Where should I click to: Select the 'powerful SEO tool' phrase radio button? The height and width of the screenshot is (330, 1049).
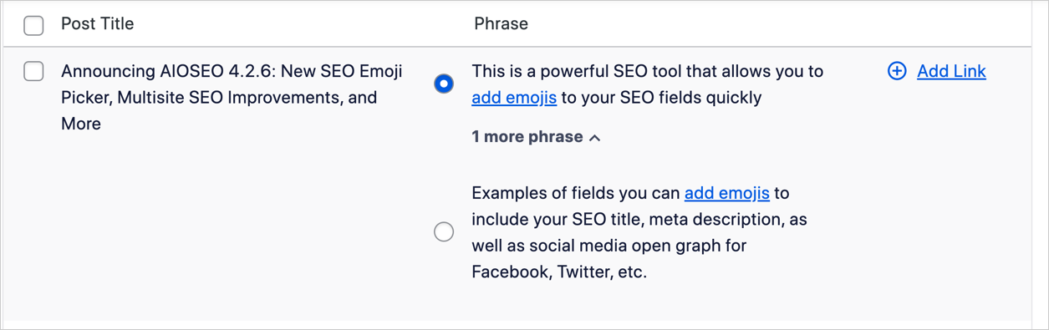click(x=444, y=84)
